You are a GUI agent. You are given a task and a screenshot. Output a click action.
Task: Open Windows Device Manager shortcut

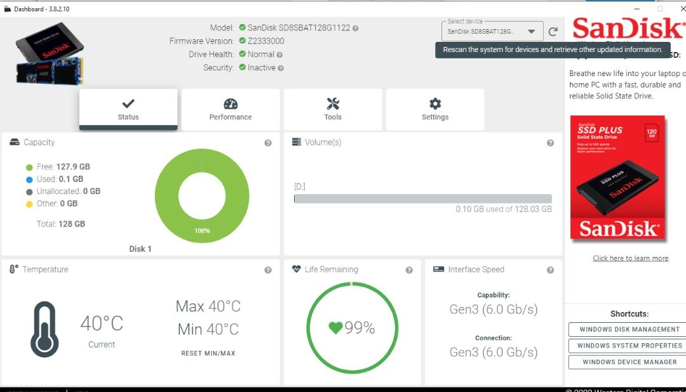(x=629, y=362)
